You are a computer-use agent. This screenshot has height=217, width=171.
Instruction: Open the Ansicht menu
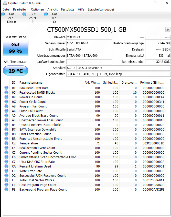tap(52, 9)
